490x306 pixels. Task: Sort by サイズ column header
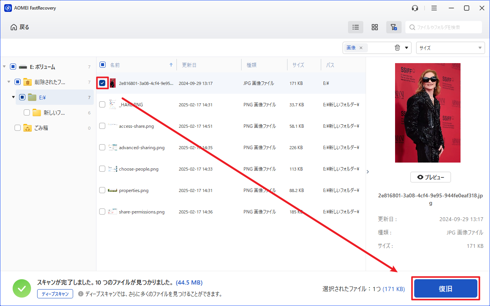tap(298, 65)
